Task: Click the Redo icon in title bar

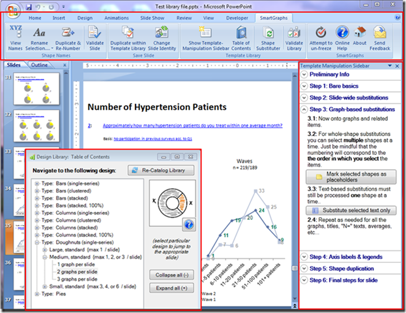Action: coord(51,7)
